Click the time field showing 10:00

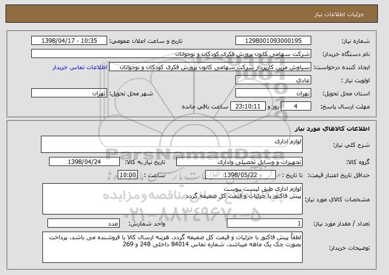pyautogui.click(x=128, y=175)
